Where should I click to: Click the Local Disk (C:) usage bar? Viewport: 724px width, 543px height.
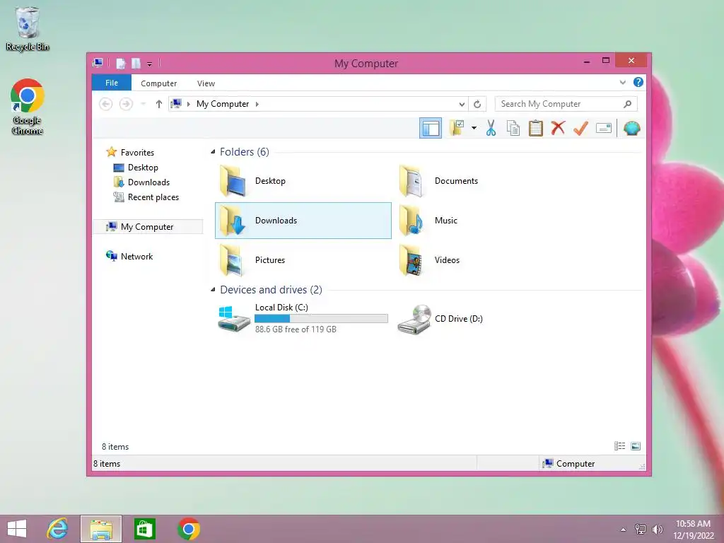321,318
